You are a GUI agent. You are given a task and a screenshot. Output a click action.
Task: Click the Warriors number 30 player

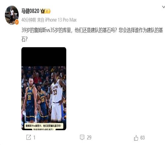(x=30, y=100)
